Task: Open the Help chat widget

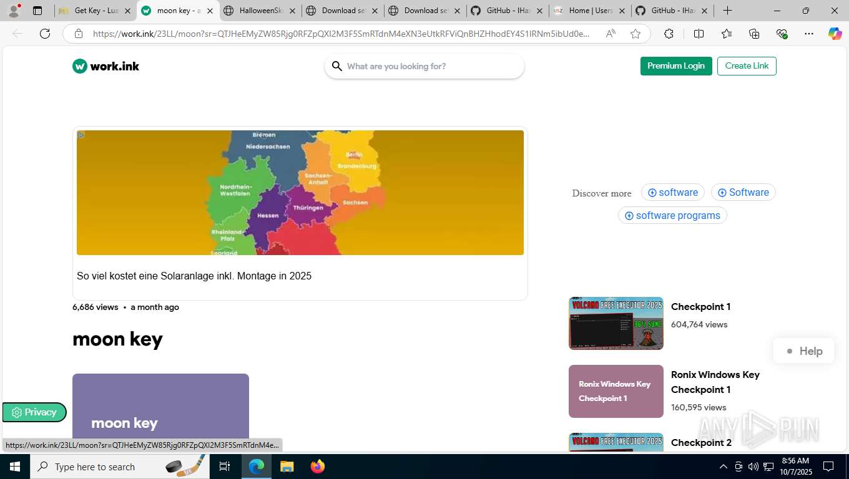Action: (804, 351)
